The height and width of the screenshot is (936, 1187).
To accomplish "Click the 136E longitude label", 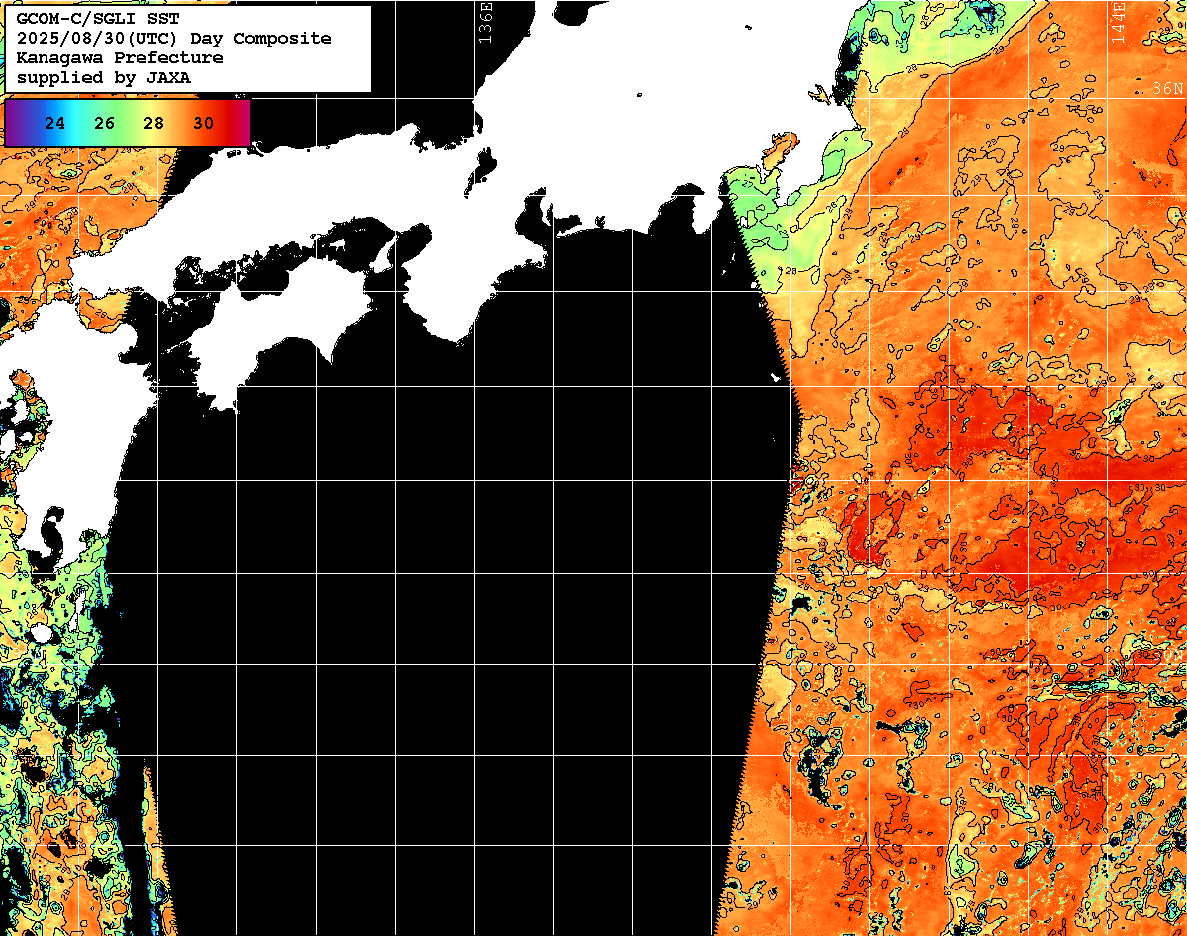I will click(x=485, y=22).
